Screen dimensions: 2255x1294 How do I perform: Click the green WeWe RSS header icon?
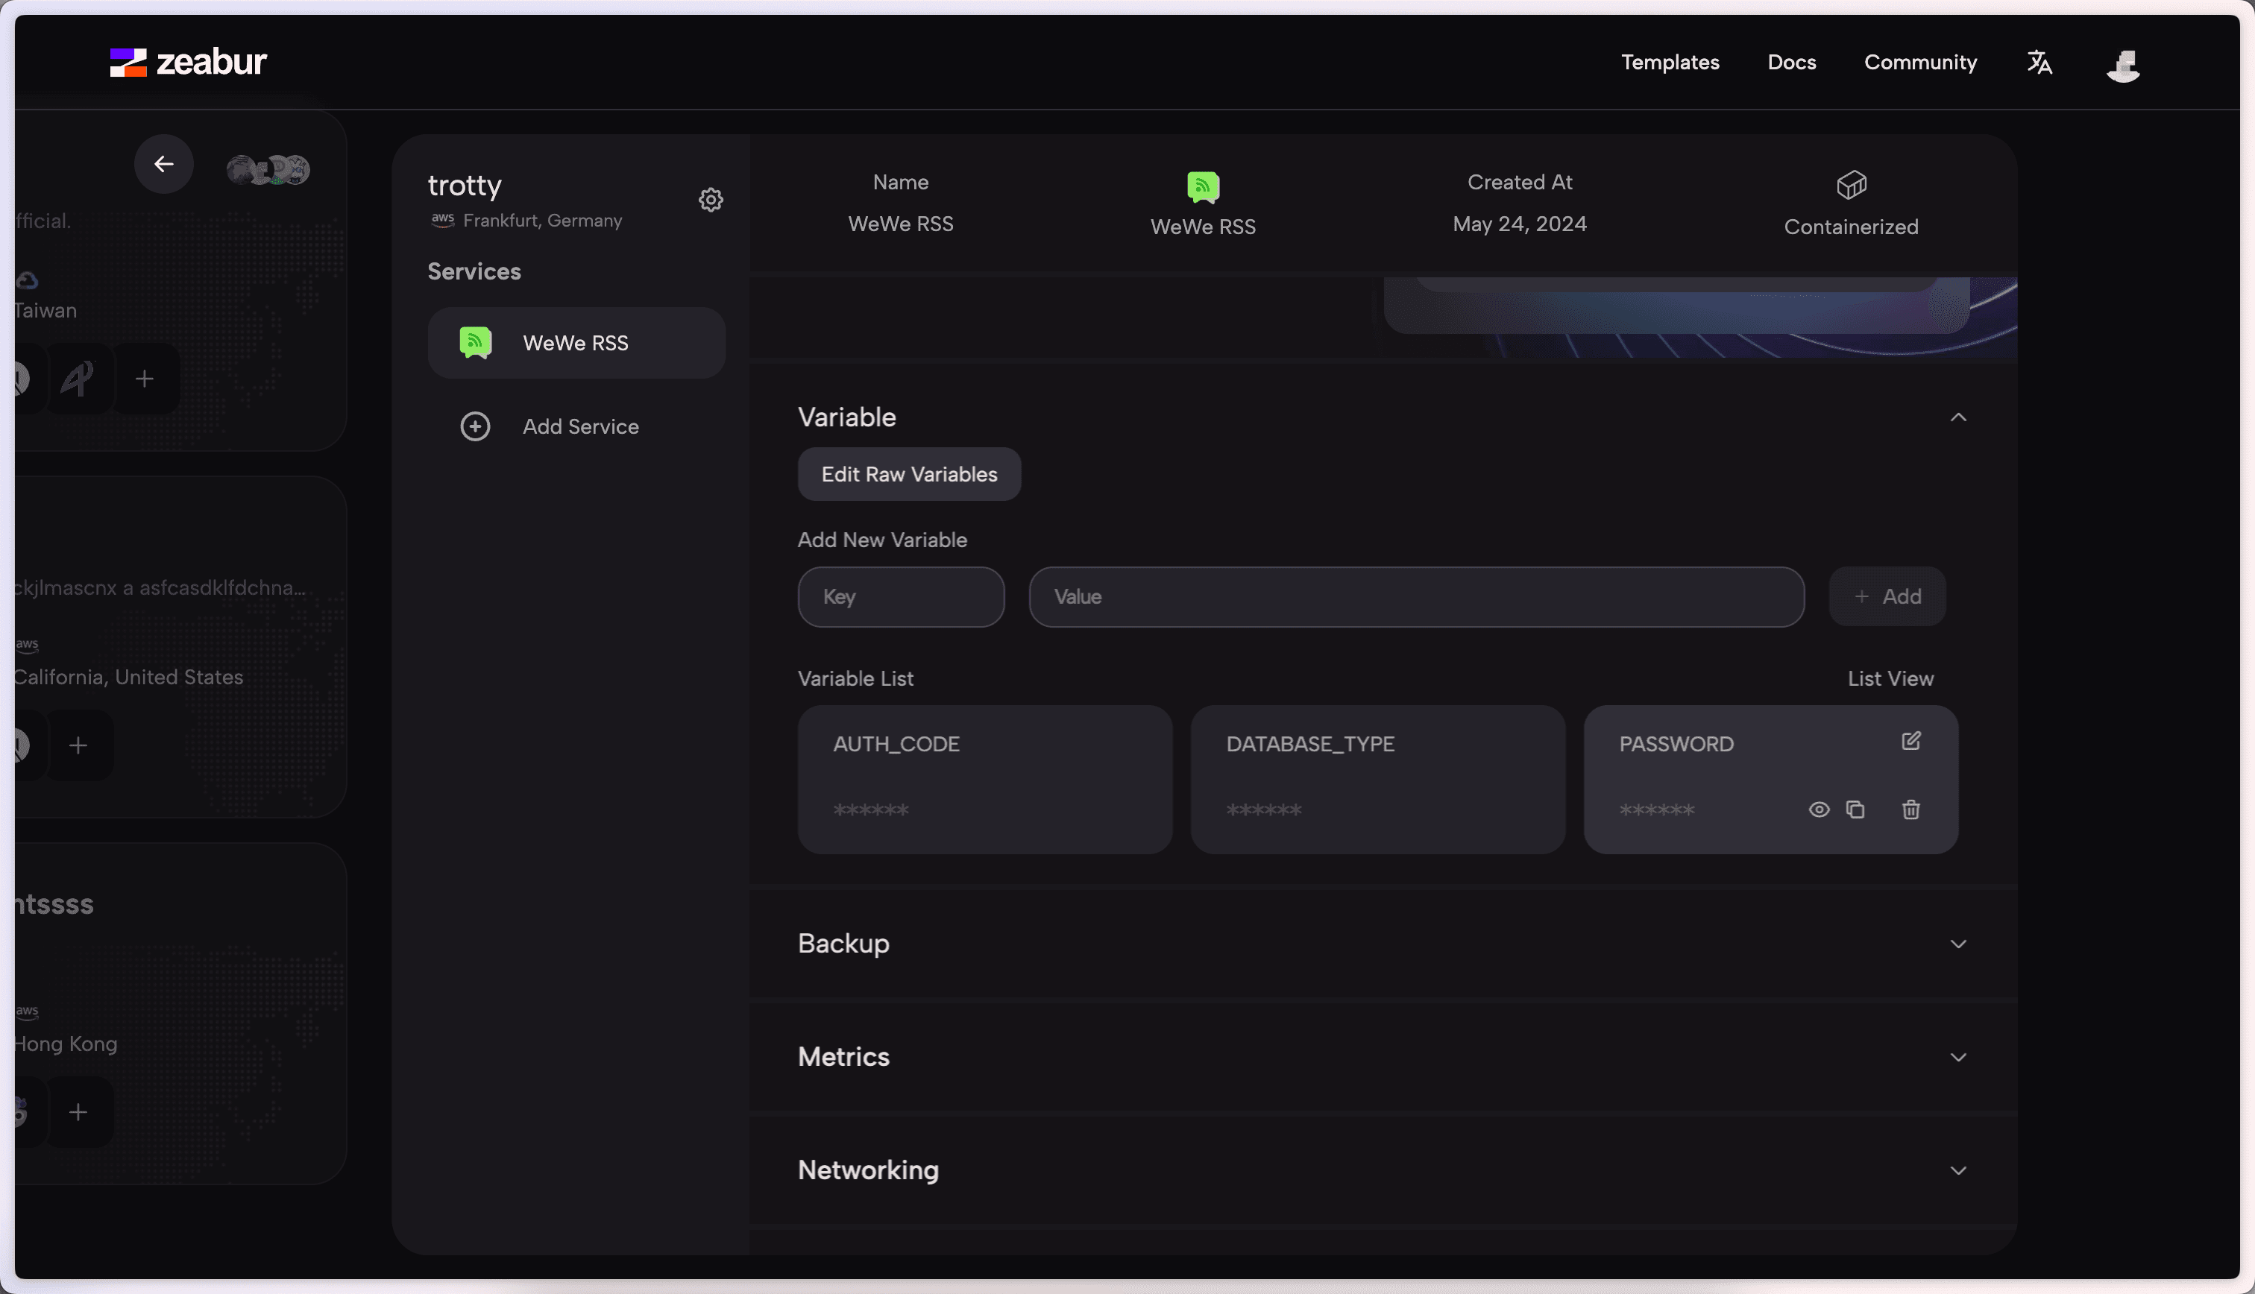1203,188
